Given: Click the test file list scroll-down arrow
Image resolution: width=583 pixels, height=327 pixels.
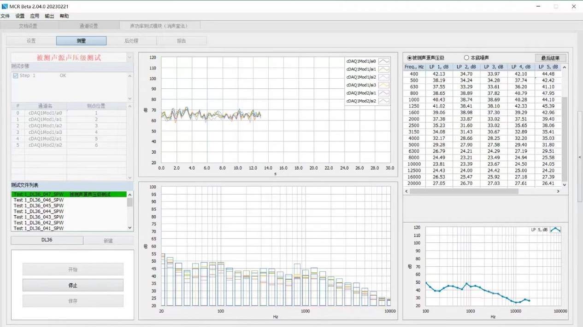Looking at the screenshot, I should [x=130, y=228].
